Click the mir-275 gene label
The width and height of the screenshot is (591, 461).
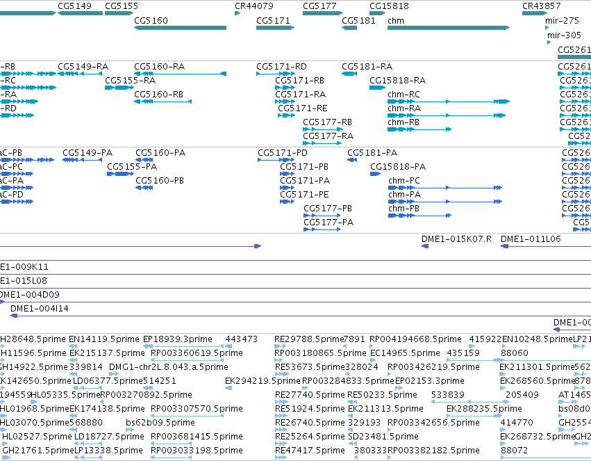pos(562,20)
